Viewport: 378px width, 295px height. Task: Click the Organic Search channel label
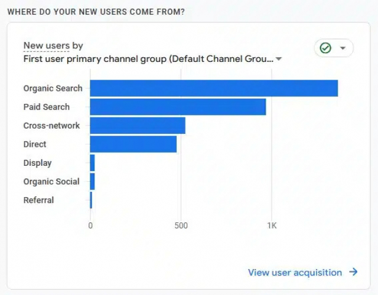pos(53,88)
